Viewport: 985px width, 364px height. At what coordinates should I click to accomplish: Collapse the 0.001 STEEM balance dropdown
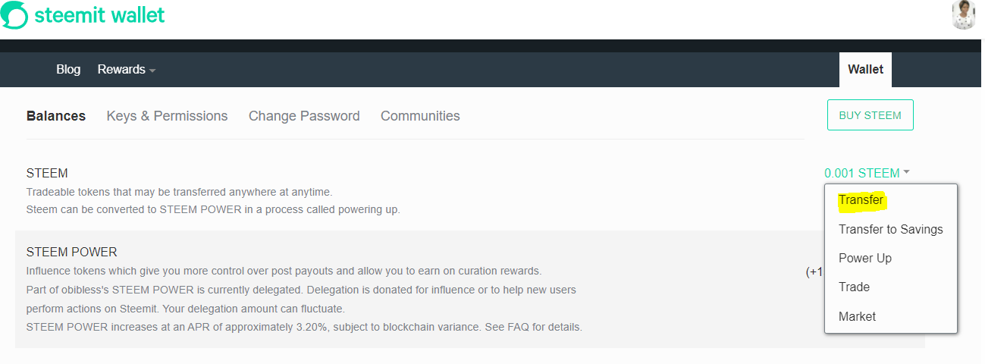[867, 173]
